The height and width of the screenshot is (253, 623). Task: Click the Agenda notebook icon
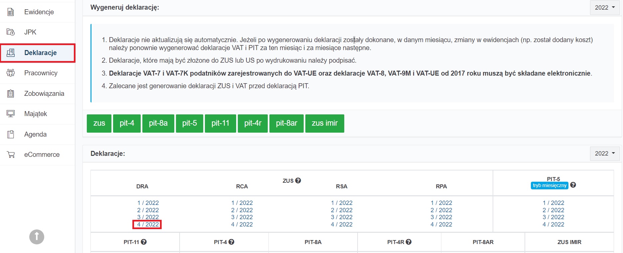[11, 134]
